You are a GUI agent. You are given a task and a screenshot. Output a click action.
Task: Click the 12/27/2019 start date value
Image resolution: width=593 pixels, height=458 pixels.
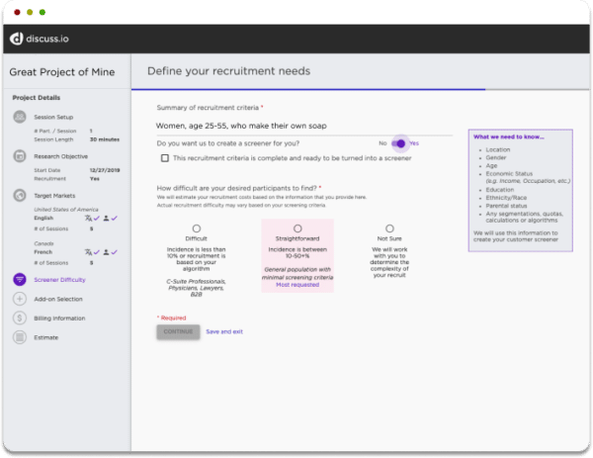[105, 170]
